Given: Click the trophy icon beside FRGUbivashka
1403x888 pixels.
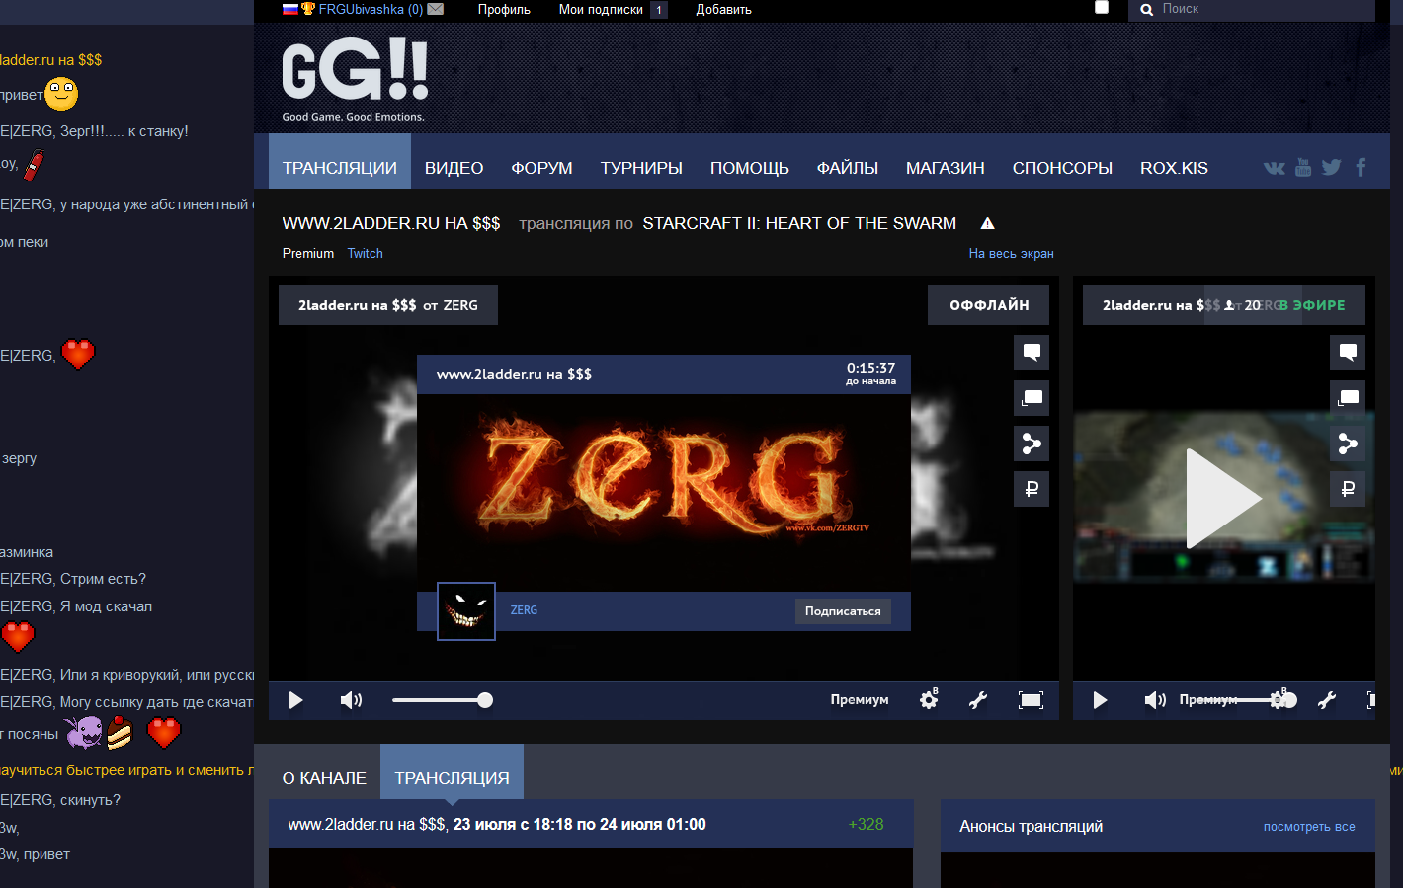Looking at the screenshot, I should coord(308,9).
